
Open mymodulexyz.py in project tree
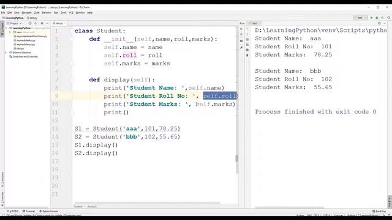click(24, 45)
